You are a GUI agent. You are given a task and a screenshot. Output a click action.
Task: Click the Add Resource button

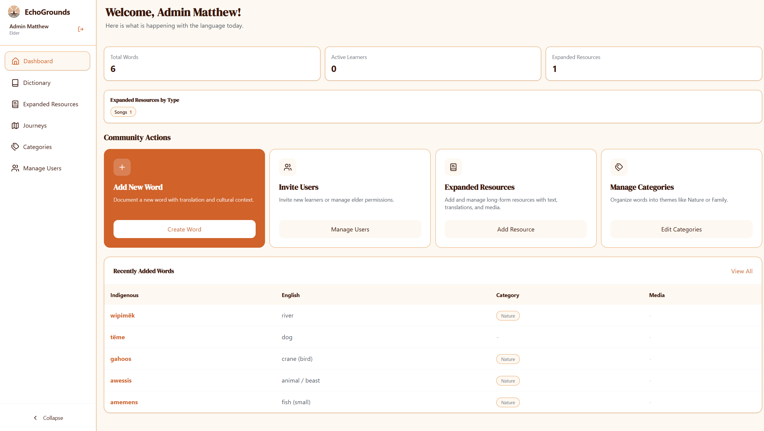tap(516, 229)
